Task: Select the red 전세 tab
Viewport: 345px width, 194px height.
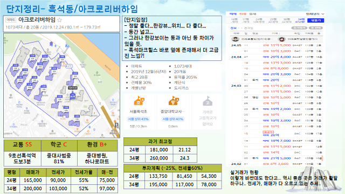Action: coord(243,14)
